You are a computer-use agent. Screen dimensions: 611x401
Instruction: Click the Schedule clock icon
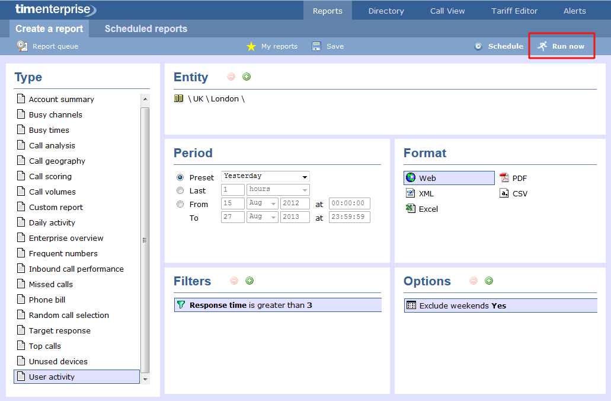pos(478,46)
